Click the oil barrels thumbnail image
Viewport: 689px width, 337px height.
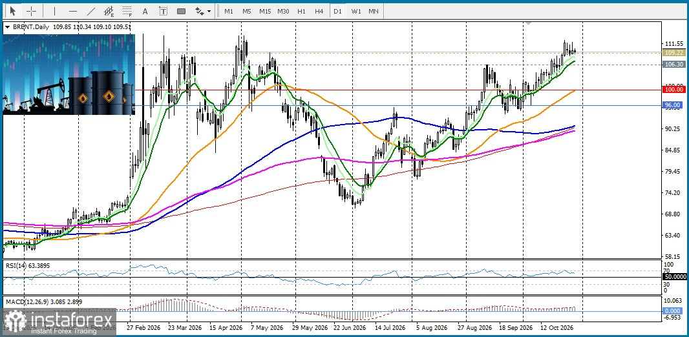click(x=69, y=75)
